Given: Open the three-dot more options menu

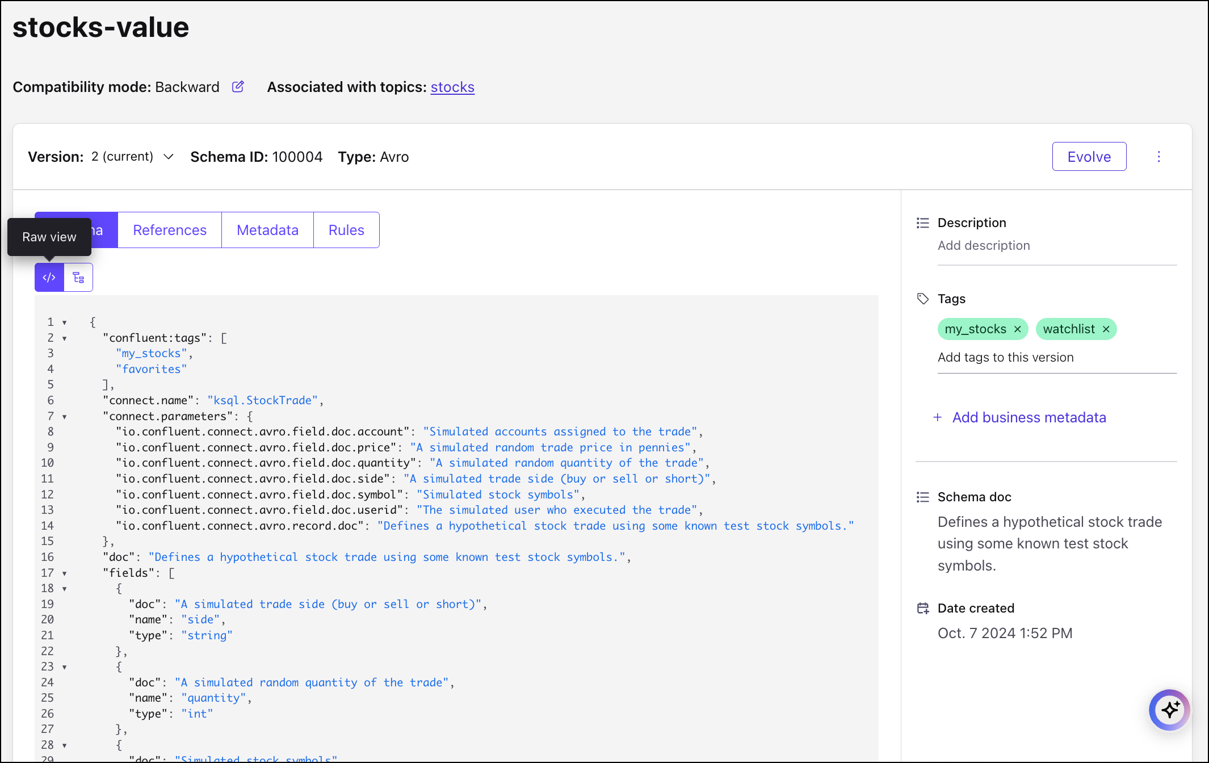Looking at the screenshot, I should [x=1158, y=157].
